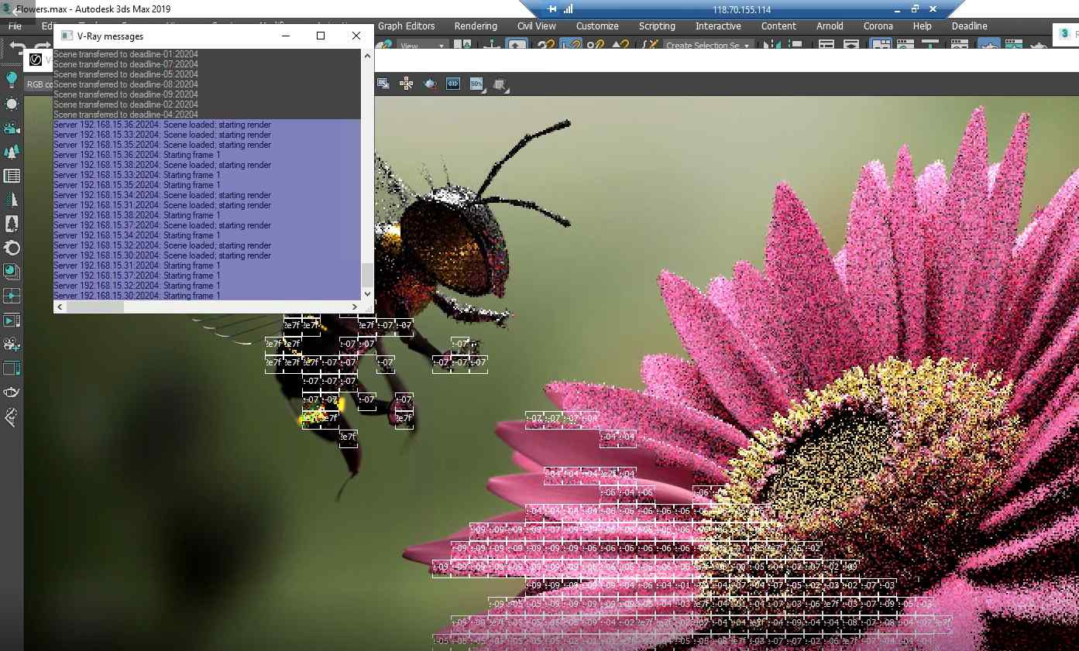
Task: Open the Rendering menu
Action: click(x=476, y=26)
